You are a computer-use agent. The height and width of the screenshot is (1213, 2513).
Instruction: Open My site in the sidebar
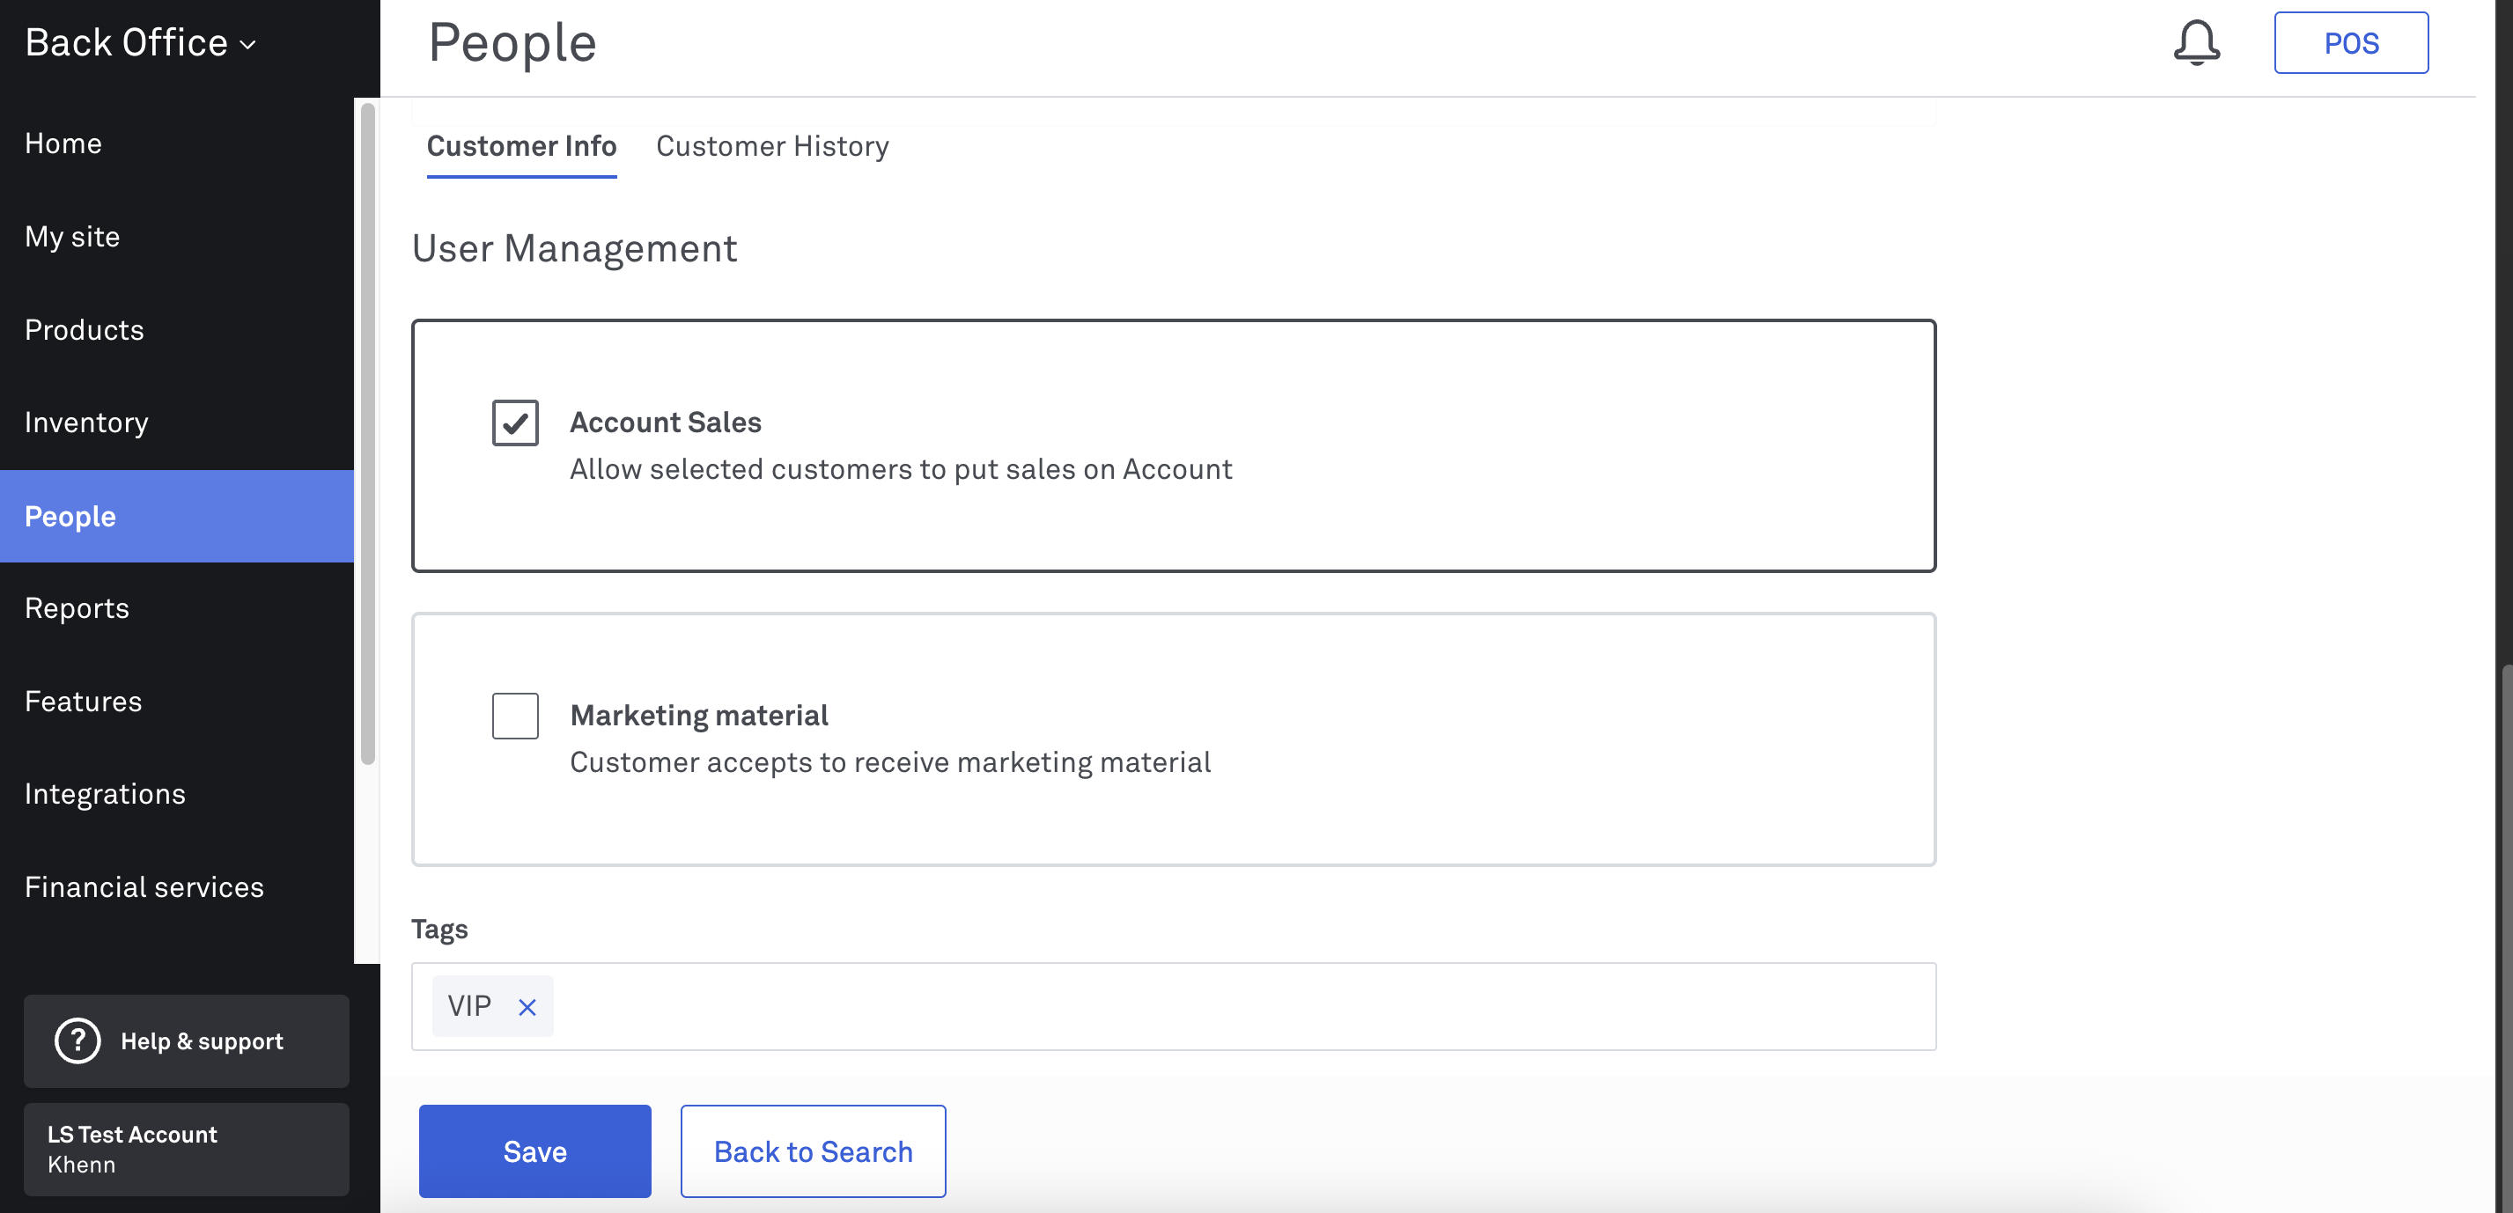point(177,236)
